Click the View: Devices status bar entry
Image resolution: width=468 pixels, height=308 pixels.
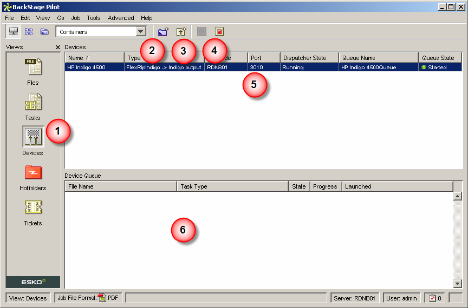click(x=28, y=298)
